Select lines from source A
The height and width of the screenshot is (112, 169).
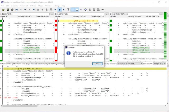click(x=55, y=10)
